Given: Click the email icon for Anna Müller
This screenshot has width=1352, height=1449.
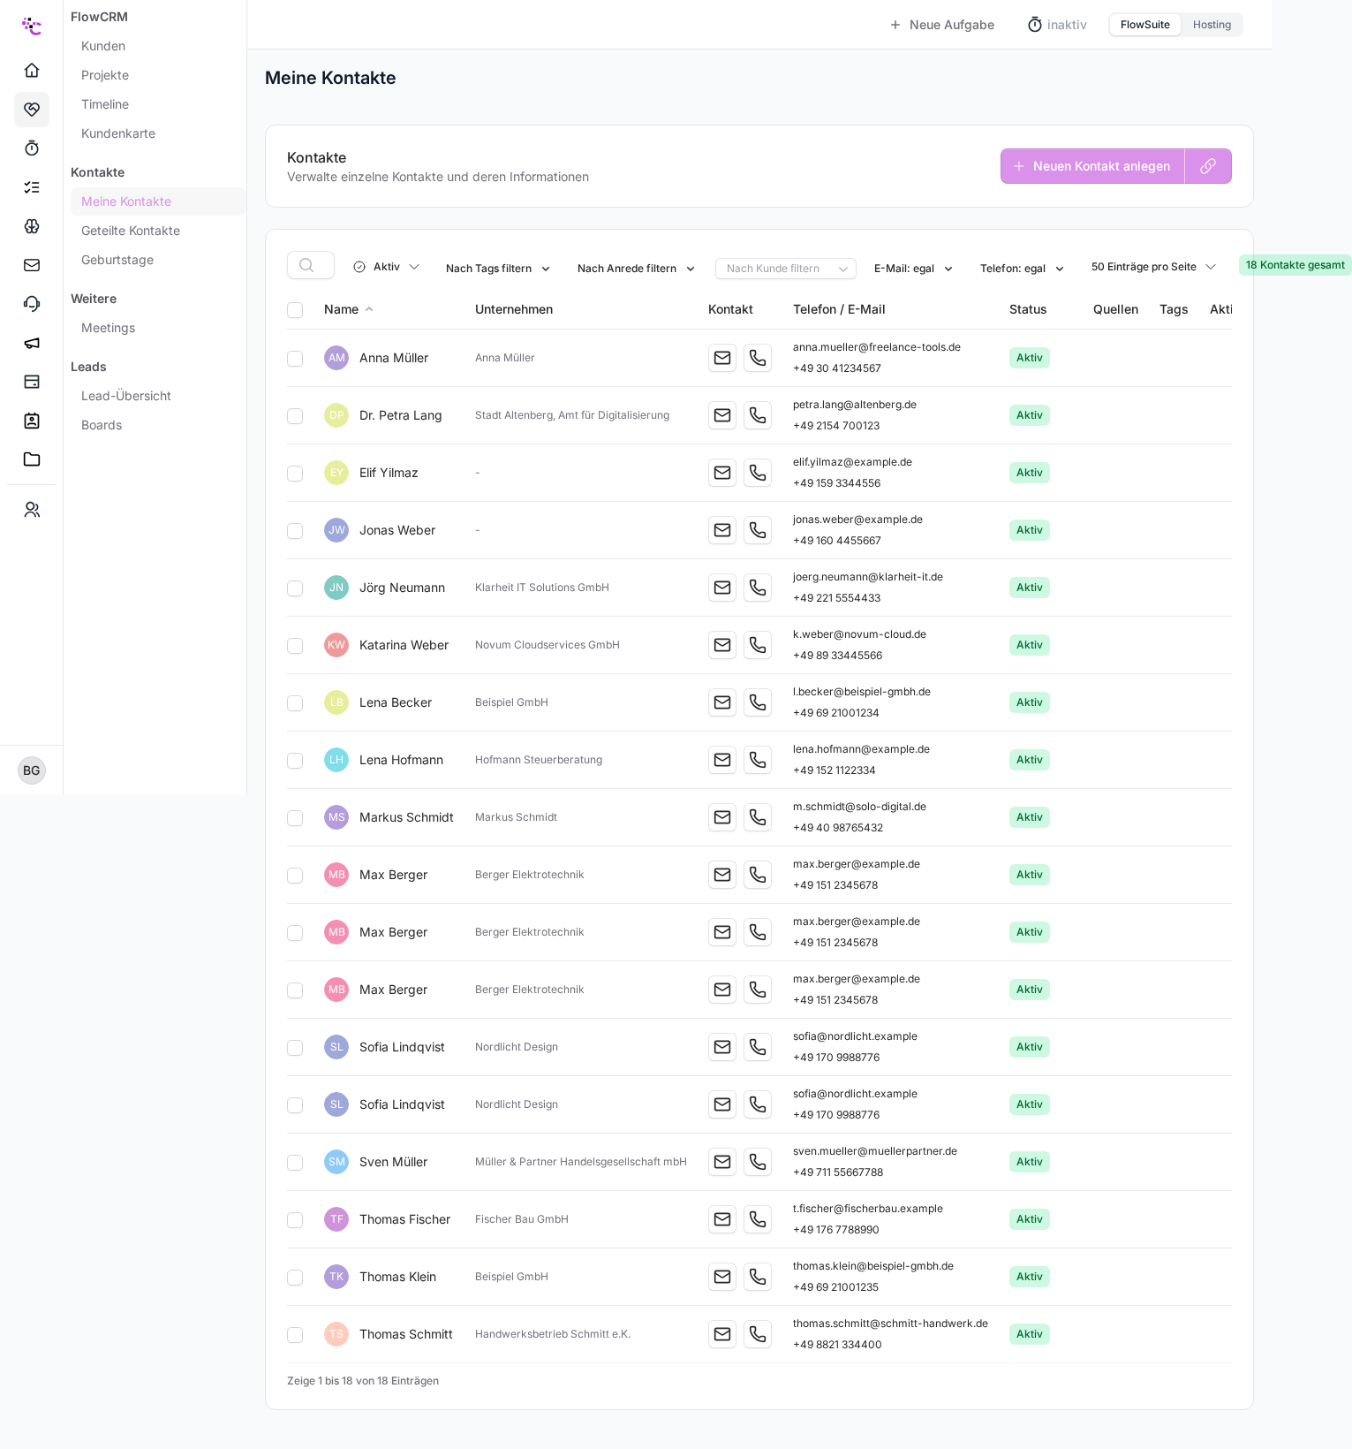Looking at the screenshot, I should coord(722,358).
